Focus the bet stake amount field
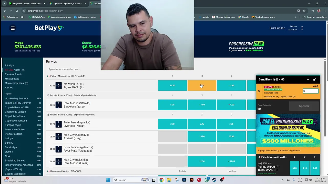 (x=311, y=91)
